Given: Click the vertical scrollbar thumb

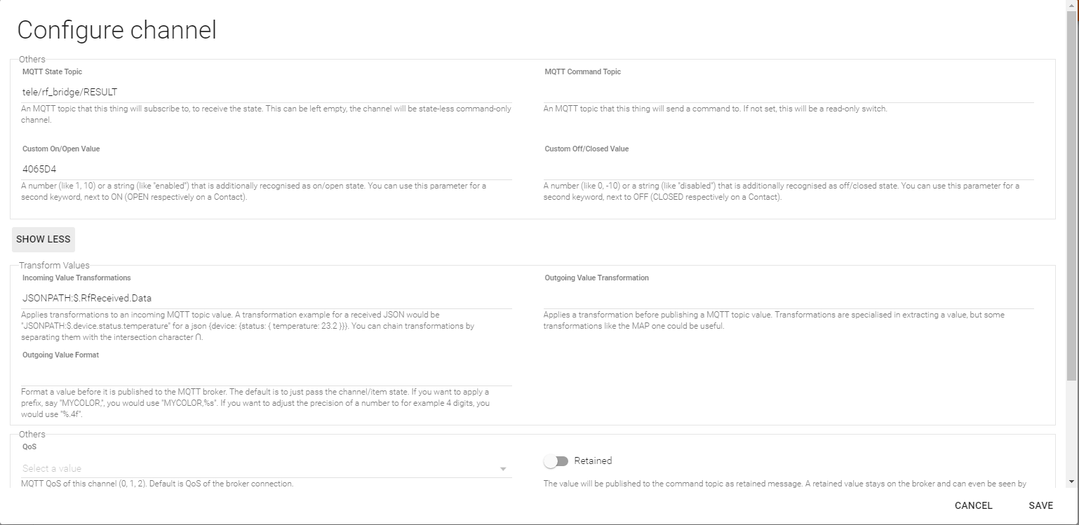Looking at the screenshot, I should click(x=1071, y=196).
